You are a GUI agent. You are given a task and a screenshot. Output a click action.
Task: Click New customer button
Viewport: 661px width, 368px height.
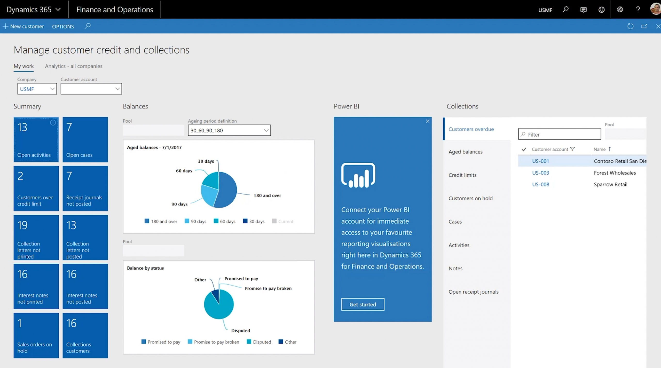pos(23,26)
